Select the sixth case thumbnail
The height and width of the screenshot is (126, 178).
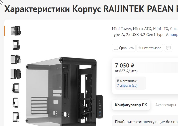[15, 103]
